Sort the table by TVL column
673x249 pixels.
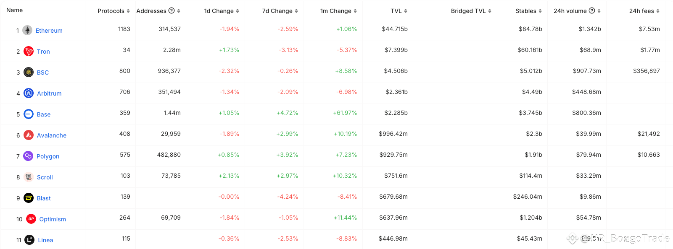tap(399, 11)
